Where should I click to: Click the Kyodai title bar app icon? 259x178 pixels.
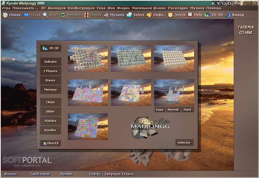(x=3, y=3)
